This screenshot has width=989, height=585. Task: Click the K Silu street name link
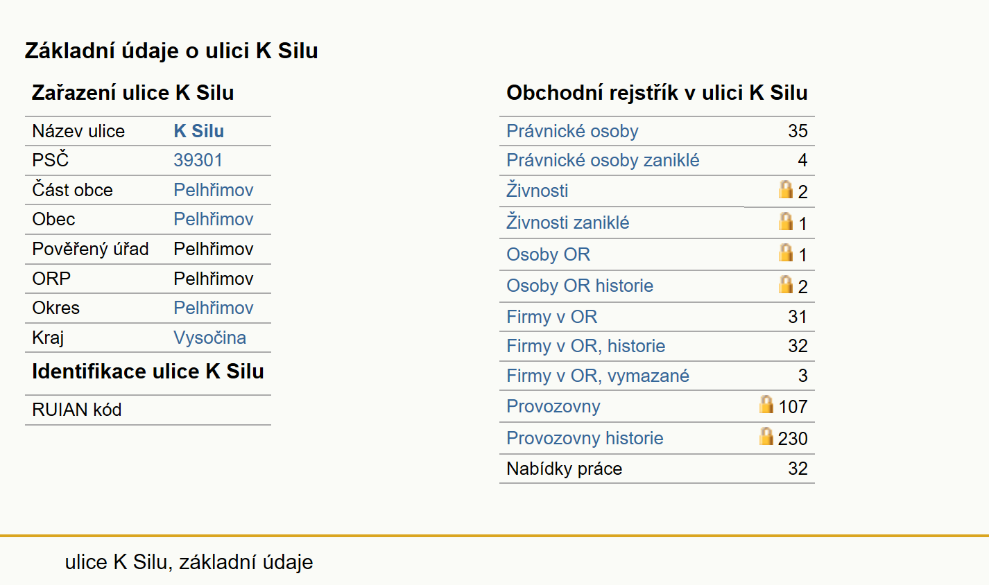coord(198,131)
